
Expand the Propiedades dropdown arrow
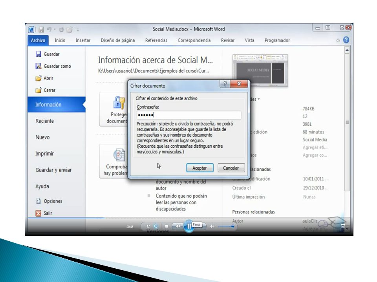(x=259, y=99)
